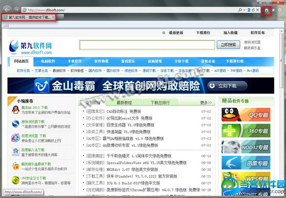
Task: Open 字体下载 nav item
Action: (x=181, y=61)
